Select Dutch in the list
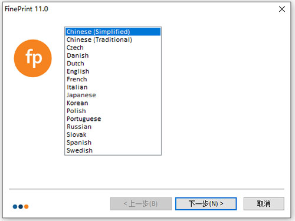The width and height of the screenshot is (295, 221). [113, 64]
